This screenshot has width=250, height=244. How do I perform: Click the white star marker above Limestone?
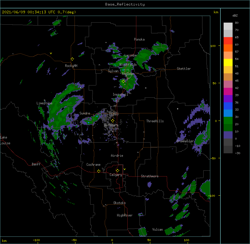[x=45, y=100]
